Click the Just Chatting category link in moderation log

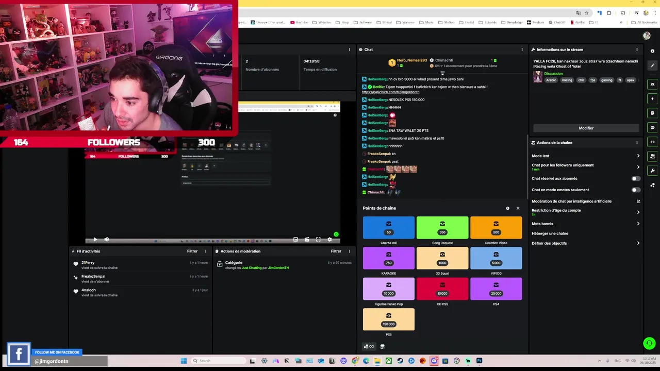point(252,268)
